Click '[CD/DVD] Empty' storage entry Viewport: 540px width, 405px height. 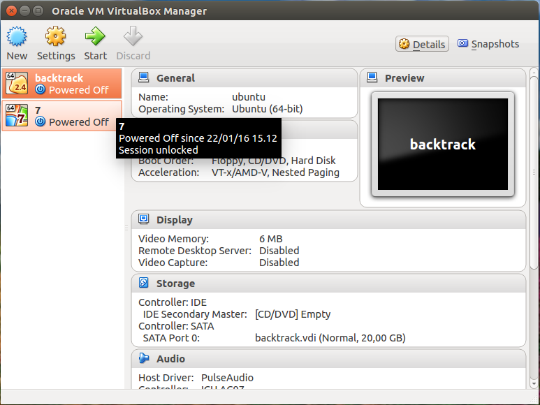(x=293, y=314)
